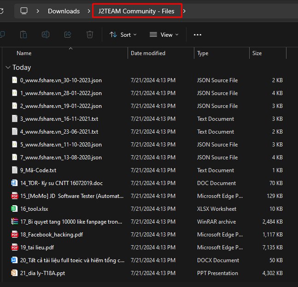
Task: Click the WinRAR icon of 17_Bi quyet tang 10000 like
Action: [x=15, y=221]
